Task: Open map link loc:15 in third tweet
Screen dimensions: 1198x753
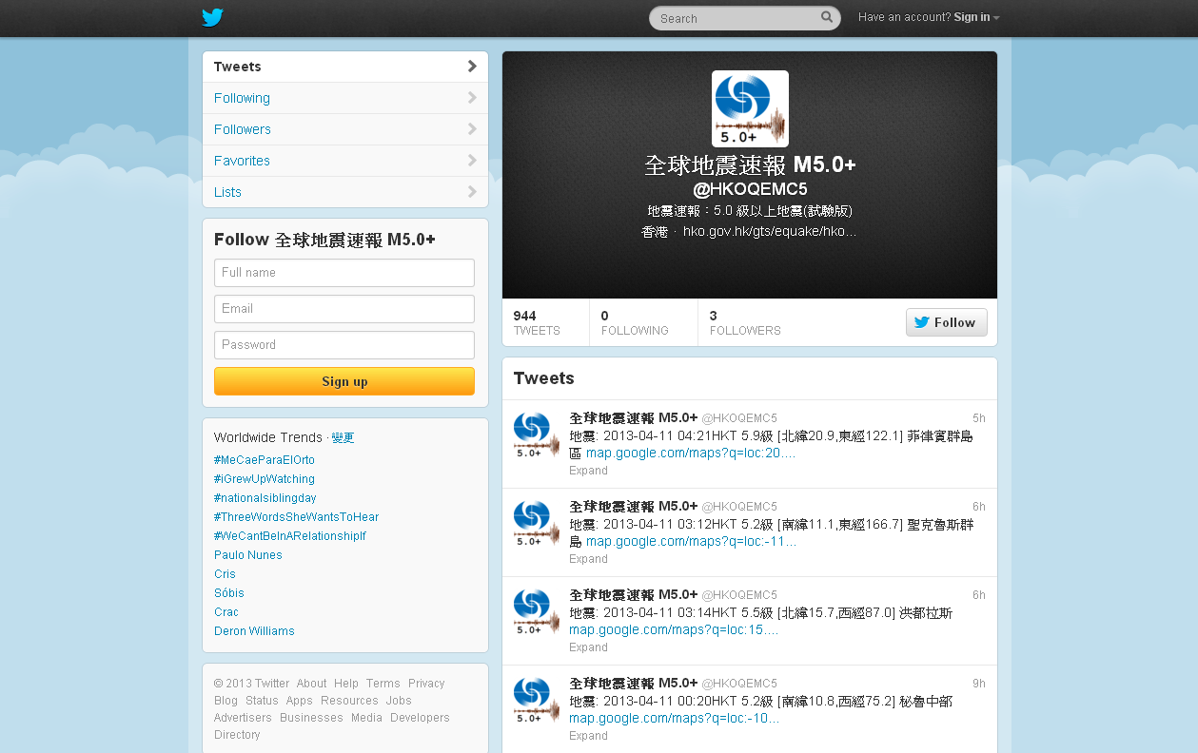Action: 674,630
